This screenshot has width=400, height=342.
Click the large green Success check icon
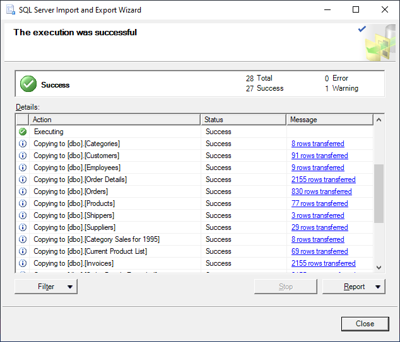pyautogui.click(x=28, y=84)
